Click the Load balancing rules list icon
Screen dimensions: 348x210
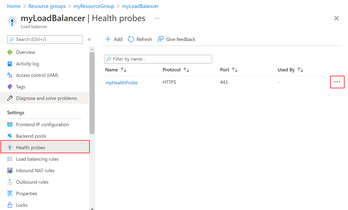[x=10, y=159]
